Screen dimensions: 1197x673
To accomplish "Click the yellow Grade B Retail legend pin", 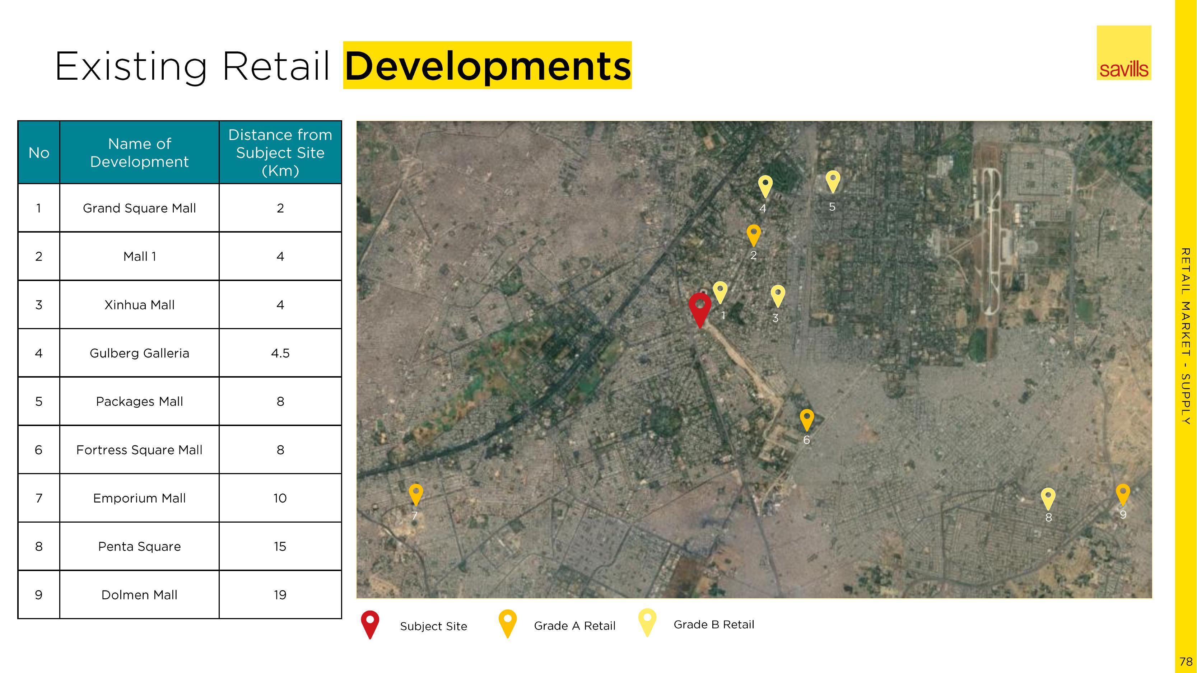I will click(647, 621).
